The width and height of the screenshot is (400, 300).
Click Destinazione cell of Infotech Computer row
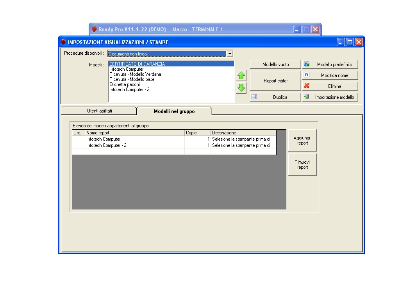pos(243,139)
